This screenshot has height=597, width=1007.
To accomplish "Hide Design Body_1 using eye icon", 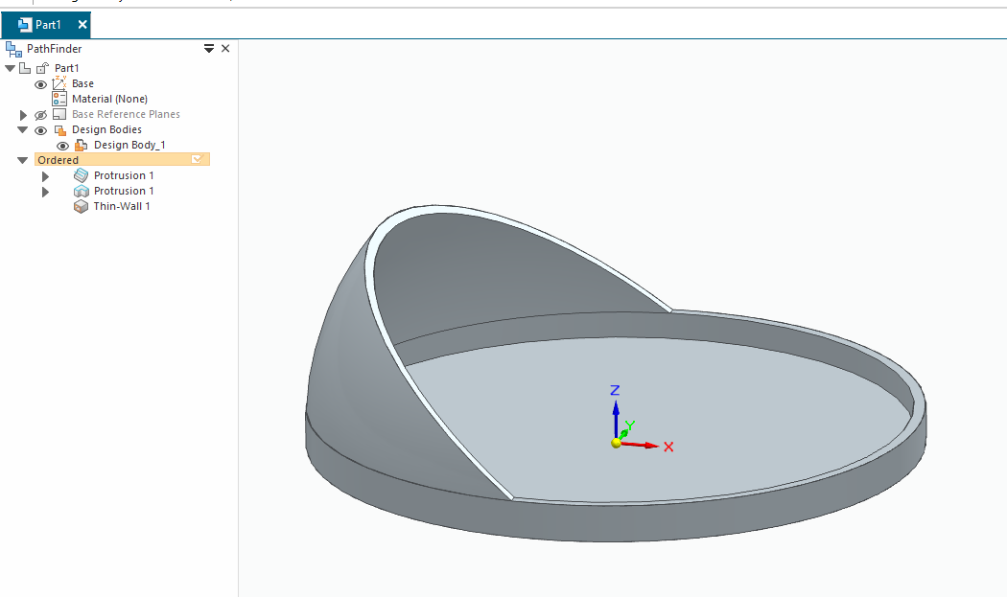I will pyautogui.click(x=62, y=146).
